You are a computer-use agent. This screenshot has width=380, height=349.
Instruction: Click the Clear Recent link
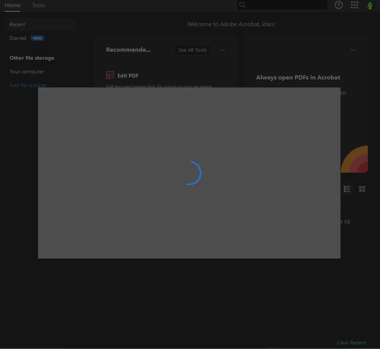click(351, 343)
